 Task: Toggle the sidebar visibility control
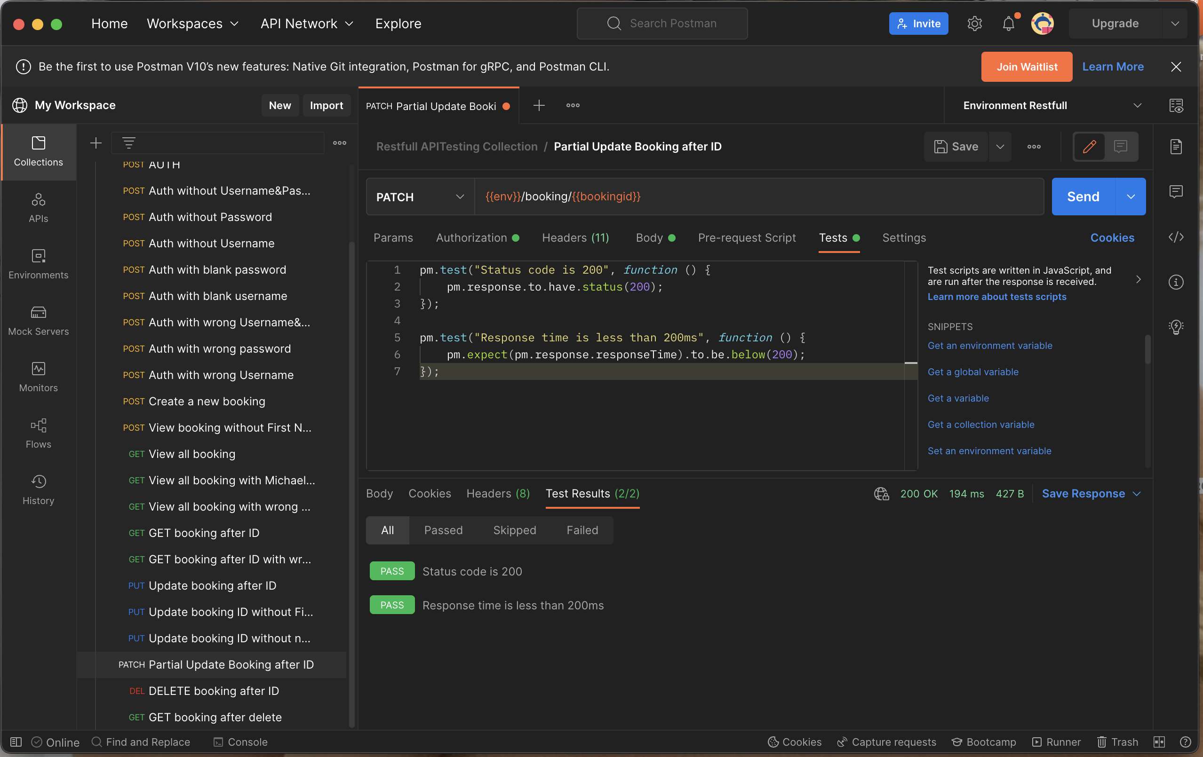tap(15, 742)
